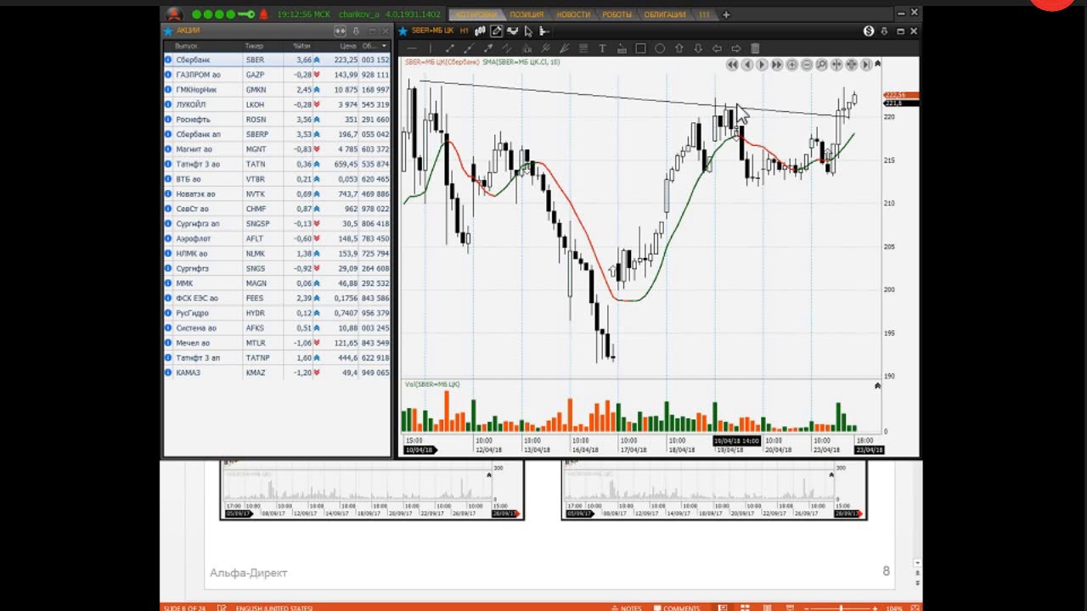Viewport: 1087px width, 611px height.
Task: Select the КАМАЗ row in Акции table
Action: (277, 373)
